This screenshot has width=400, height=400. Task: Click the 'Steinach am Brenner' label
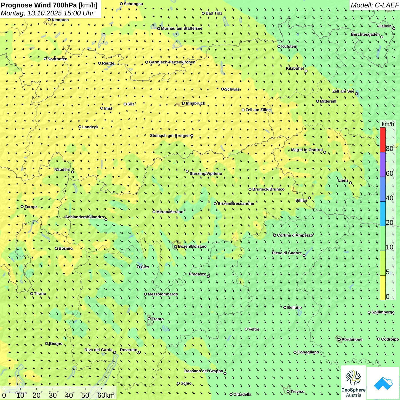[x=170, y=135]
